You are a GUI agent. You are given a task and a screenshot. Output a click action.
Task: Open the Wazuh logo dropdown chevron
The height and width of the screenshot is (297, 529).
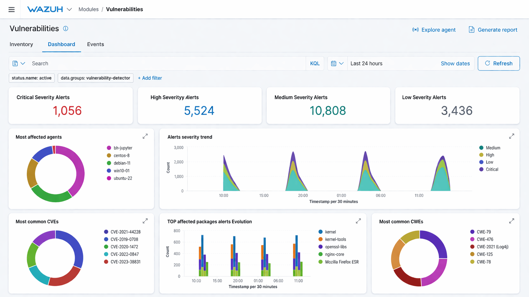(69, 9)
